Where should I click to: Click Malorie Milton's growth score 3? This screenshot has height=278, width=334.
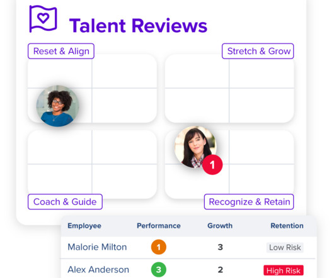tap(221, 247)
